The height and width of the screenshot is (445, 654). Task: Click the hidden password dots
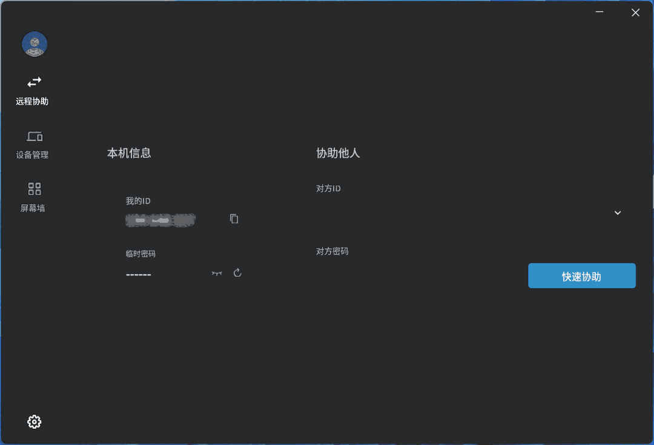(x=139, y=274)
